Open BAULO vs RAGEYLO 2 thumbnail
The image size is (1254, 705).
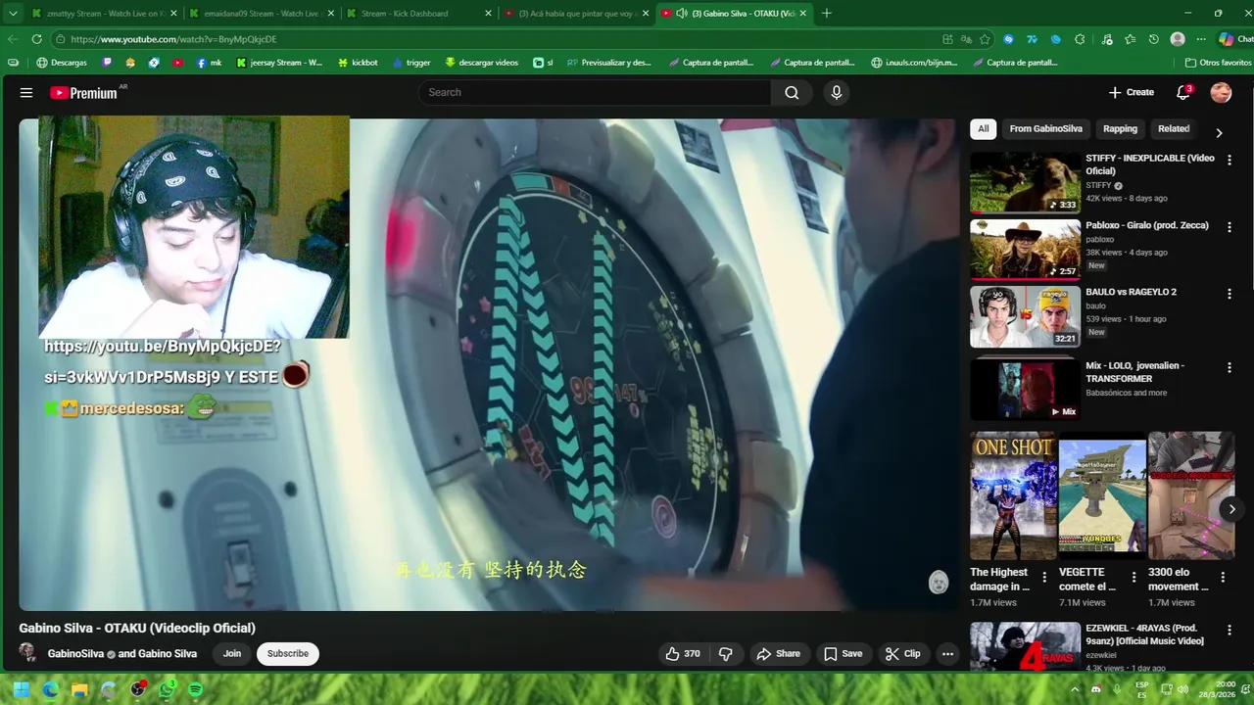(1025, 316)
